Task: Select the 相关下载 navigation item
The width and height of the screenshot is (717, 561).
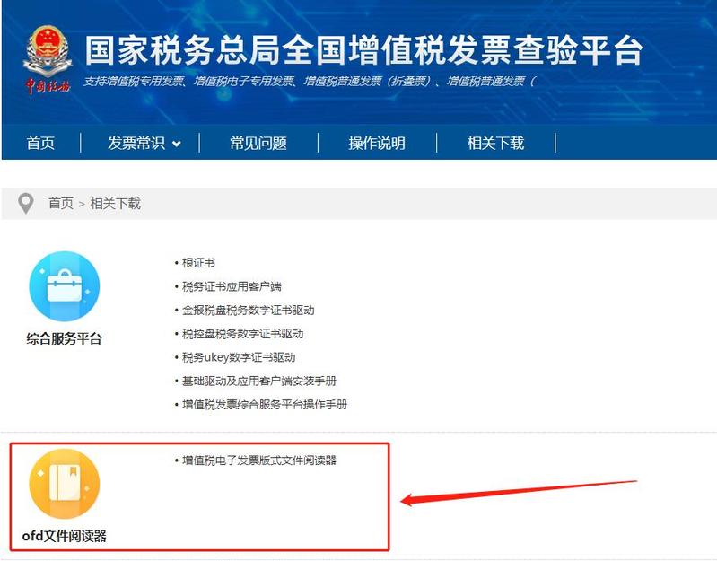Action: [495, 143]
